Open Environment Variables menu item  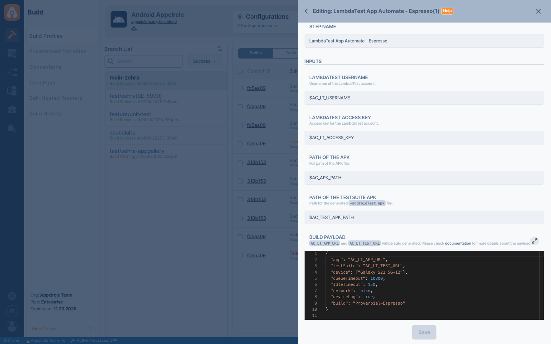[x=58, y=52]
